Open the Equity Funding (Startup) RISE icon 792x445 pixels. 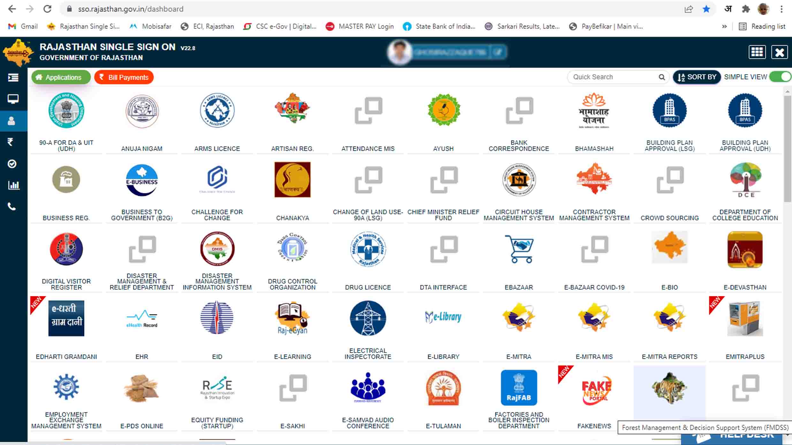[x=217, y=388]
